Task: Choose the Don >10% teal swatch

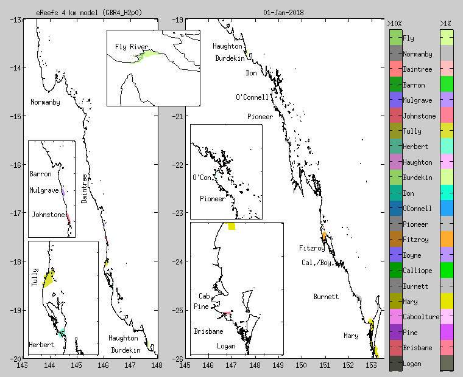Action: point(395,193)
